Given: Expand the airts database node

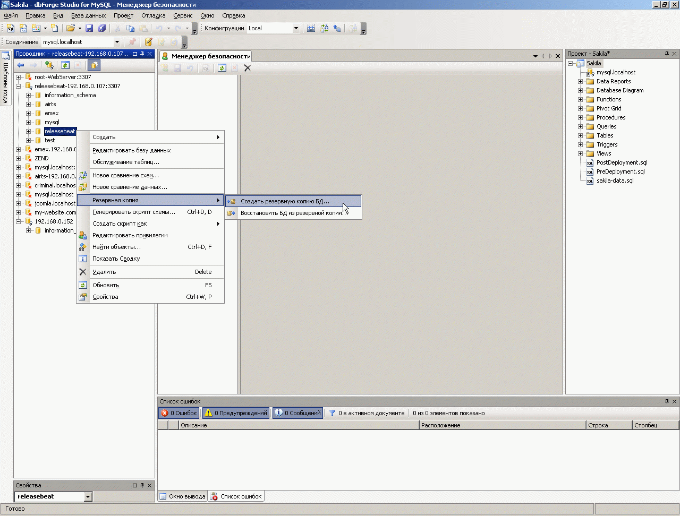Looking at the screenshot, I should click(29, 104).
